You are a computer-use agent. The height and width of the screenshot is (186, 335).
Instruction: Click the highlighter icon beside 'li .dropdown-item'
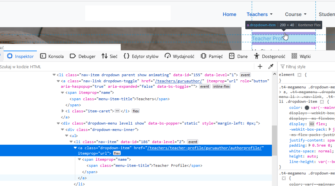(322, 101)
